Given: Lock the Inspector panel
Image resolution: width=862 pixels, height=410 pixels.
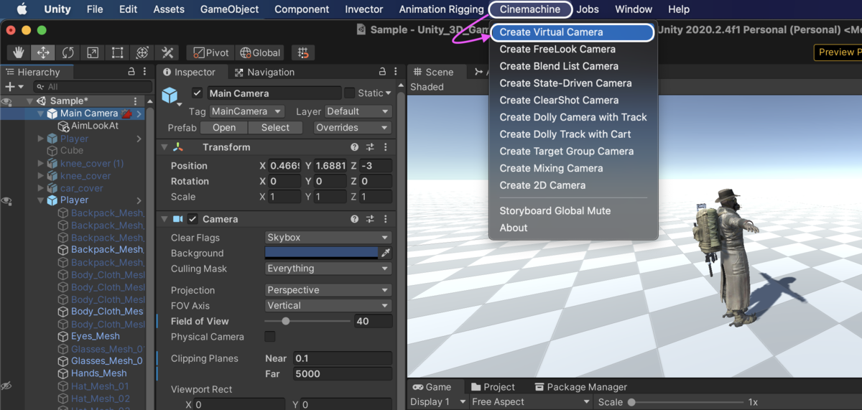Looking at the screenshot, I should coord(383,72).
